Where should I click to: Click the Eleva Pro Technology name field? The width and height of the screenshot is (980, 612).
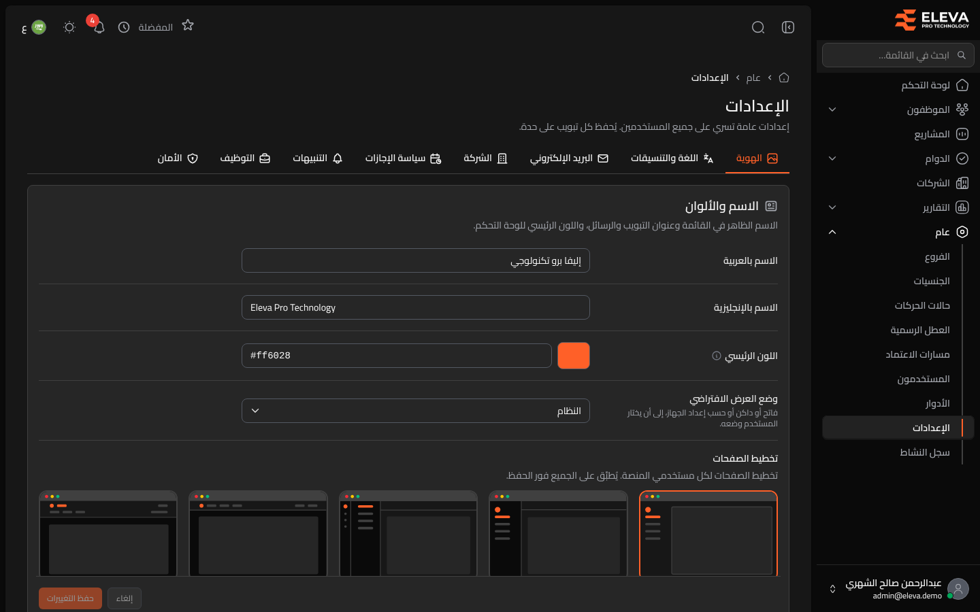[416, 307]
